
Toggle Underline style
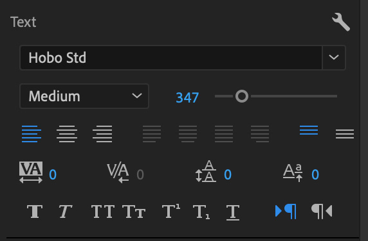233,212
